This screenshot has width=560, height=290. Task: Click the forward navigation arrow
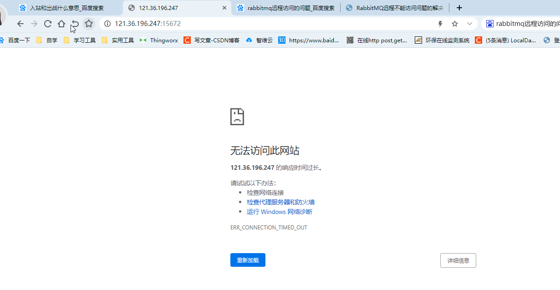[x=34, y=24]
